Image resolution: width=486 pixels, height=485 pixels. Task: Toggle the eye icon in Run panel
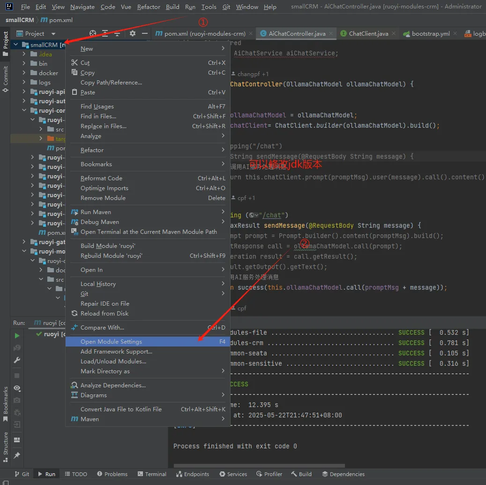pyautogui.click(x=17, y=388)
